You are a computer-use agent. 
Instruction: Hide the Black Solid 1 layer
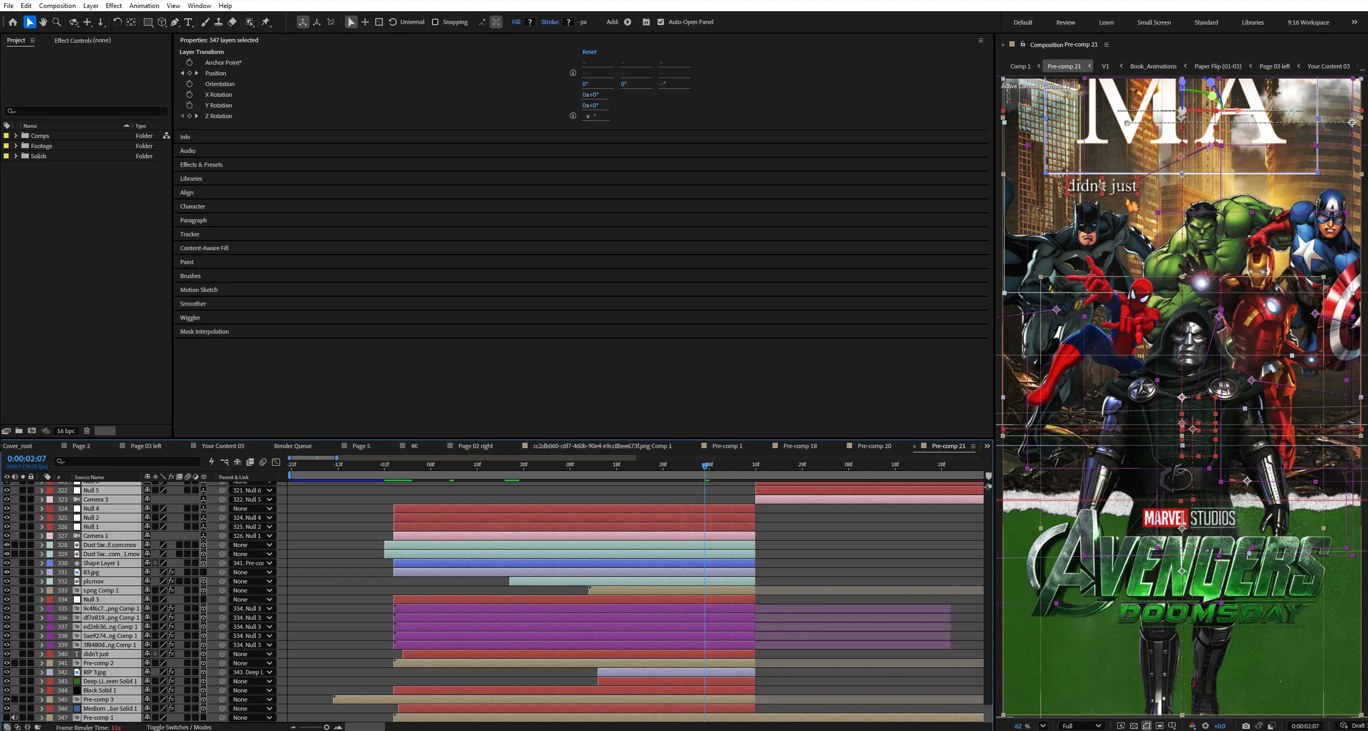point(6,690)
